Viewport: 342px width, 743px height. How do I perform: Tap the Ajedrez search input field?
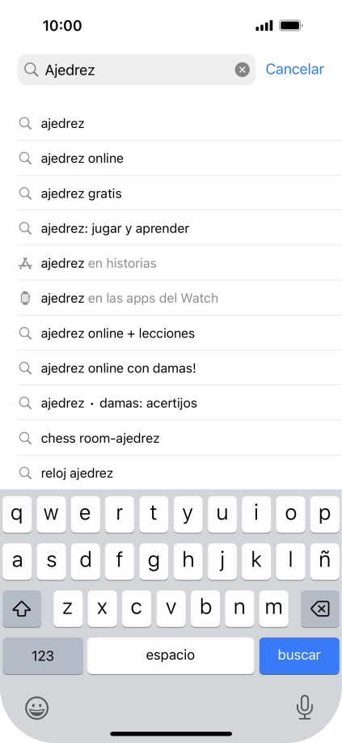click(136, 70)
